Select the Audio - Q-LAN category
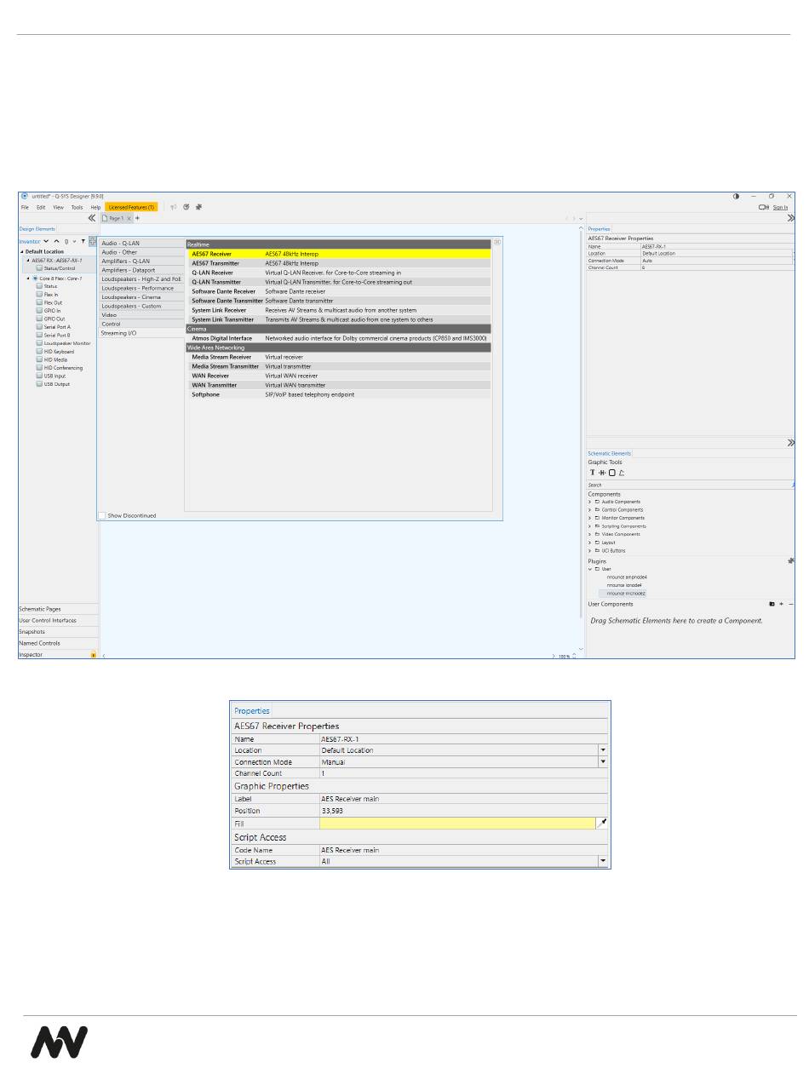The height and width of the screenshot is (1068, 809). tap(141, 243)
